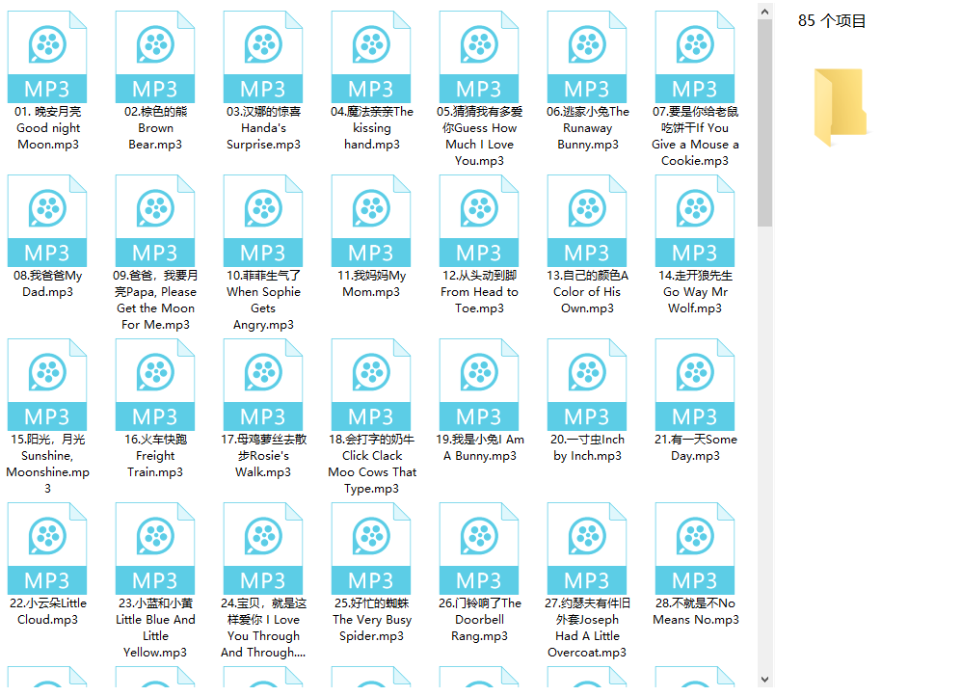Image resolution: width=962 pixels, height=696 pixels.
Task: Select the 14.走开狼先生 Go Way Mr Wolf icon
Action: [x=695, y=221]
